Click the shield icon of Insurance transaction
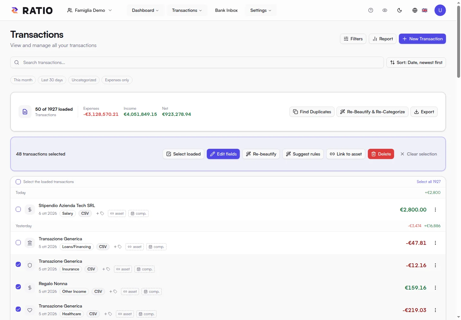The width and height of the screenshot is (461, 320). [30, 265]
